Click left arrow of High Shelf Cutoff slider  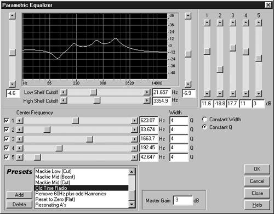[64, 100]
